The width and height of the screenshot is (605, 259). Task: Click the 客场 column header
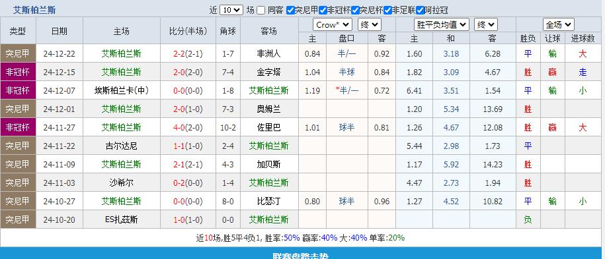tap(269, 31)
